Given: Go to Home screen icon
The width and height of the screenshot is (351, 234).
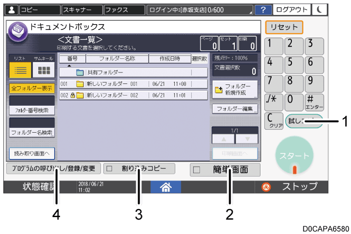Looking at the screenshot, I should (x=166, y=187).
